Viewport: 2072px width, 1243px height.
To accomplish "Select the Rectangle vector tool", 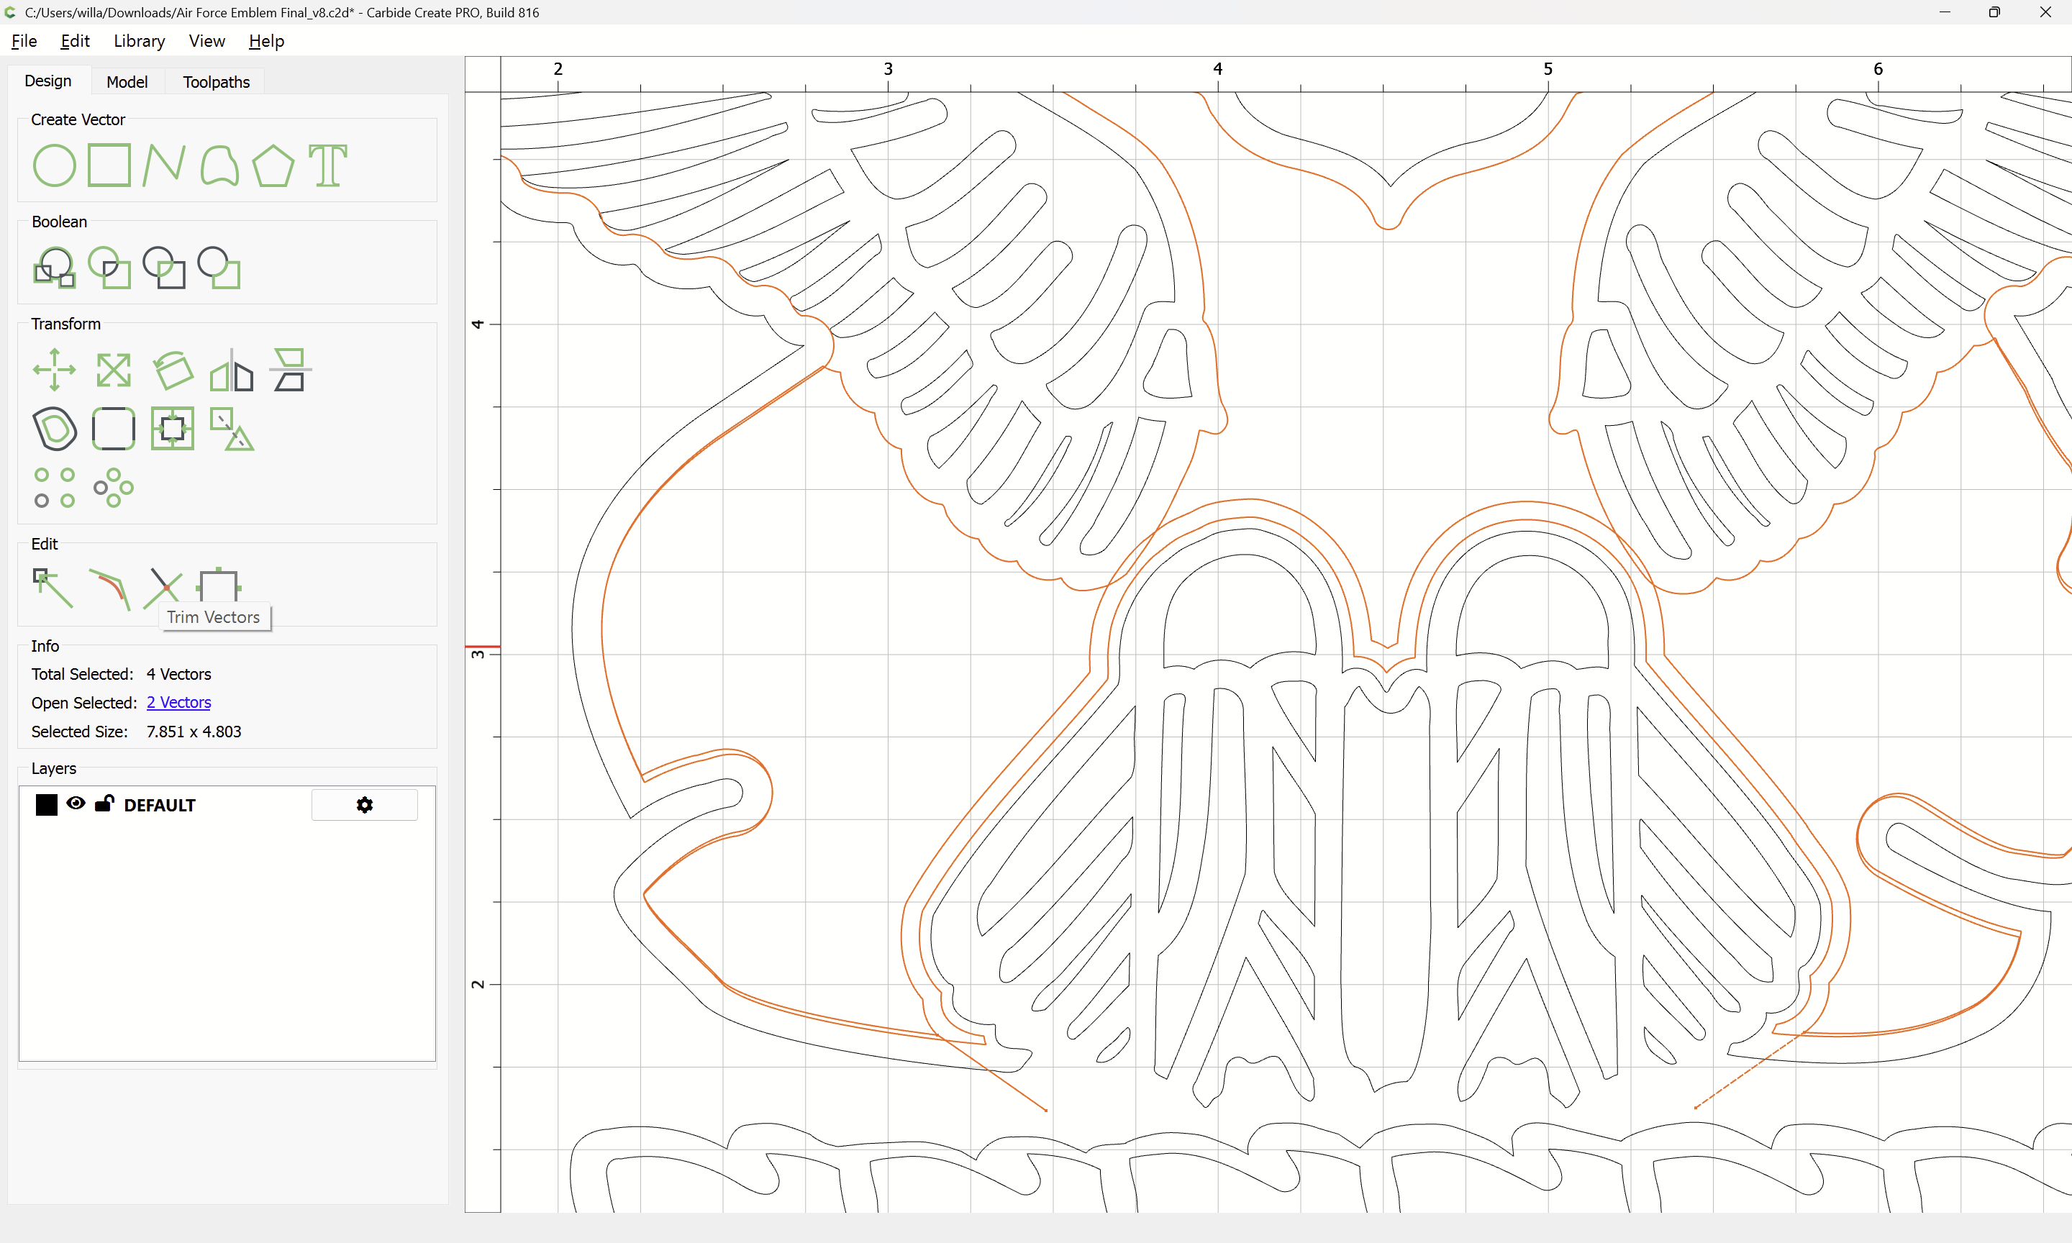I will [109, 165].
